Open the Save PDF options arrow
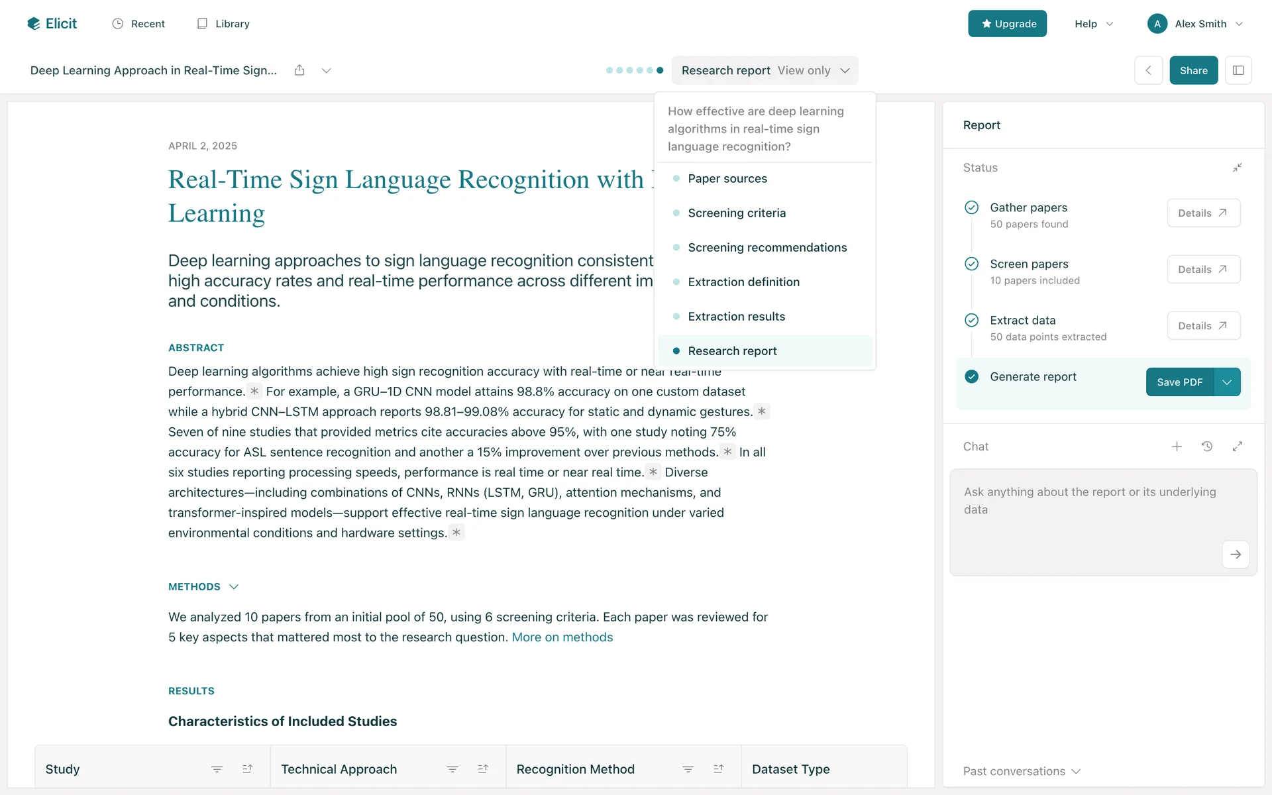1272x795 pixels. click(x=1227, y=382)
